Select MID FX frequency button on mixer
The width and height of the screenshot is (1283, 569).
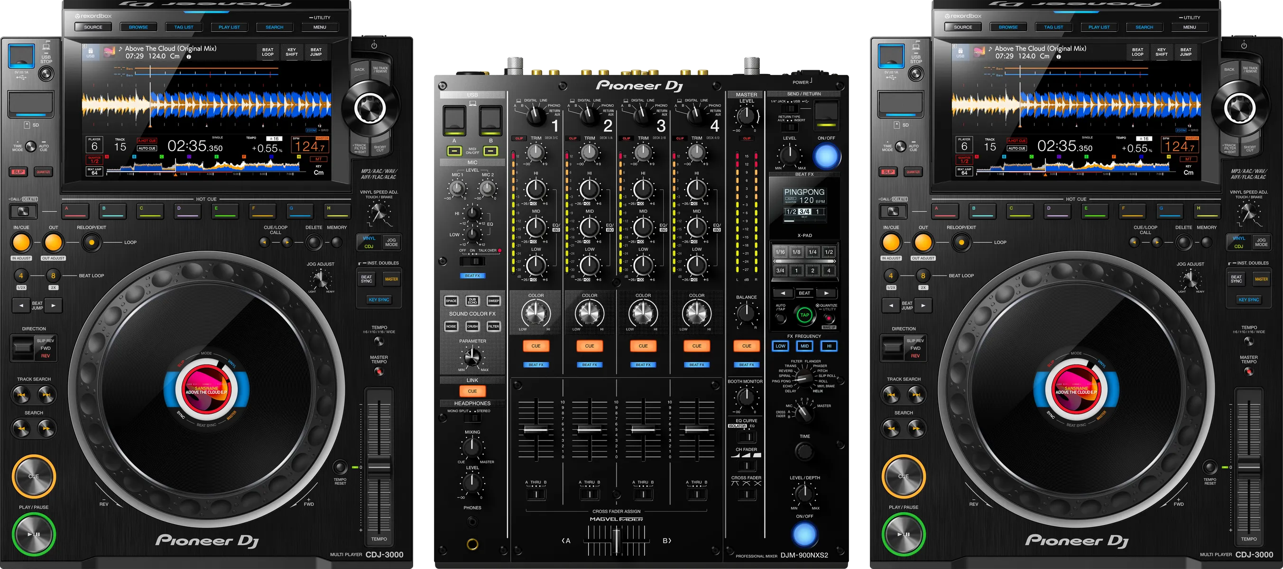point(804,346)
